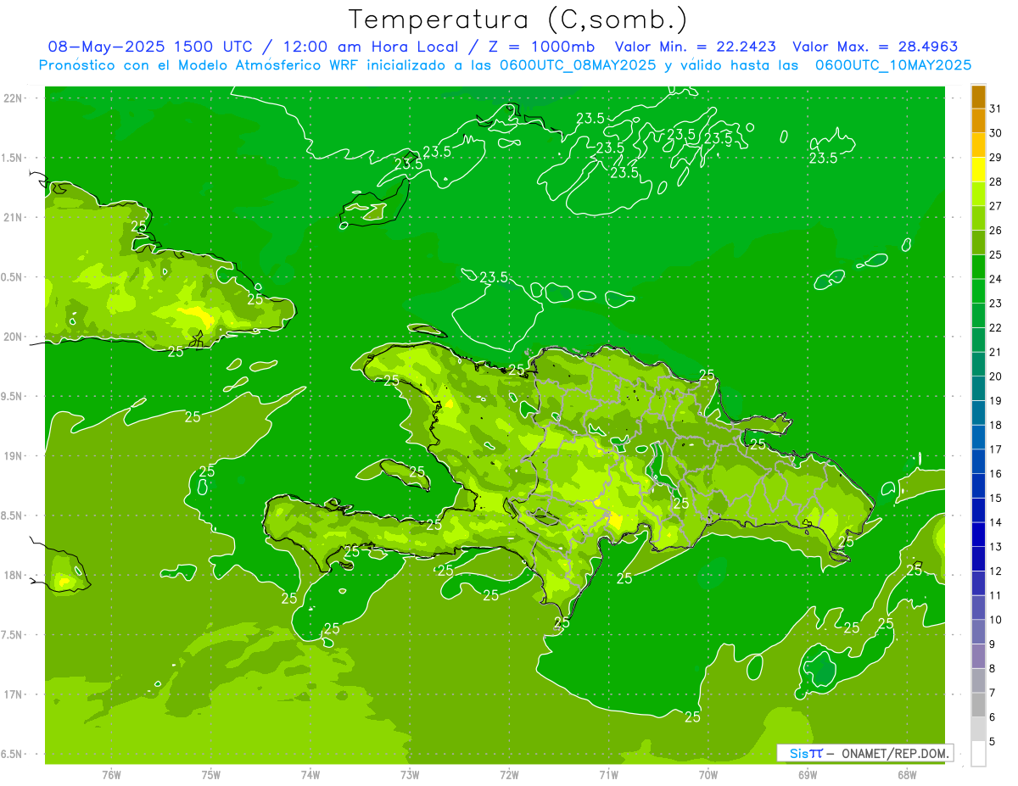Viewport: 1018px width, 786px height.
Task: Click the '71W' longitude axis label
Action: (608, 774)
